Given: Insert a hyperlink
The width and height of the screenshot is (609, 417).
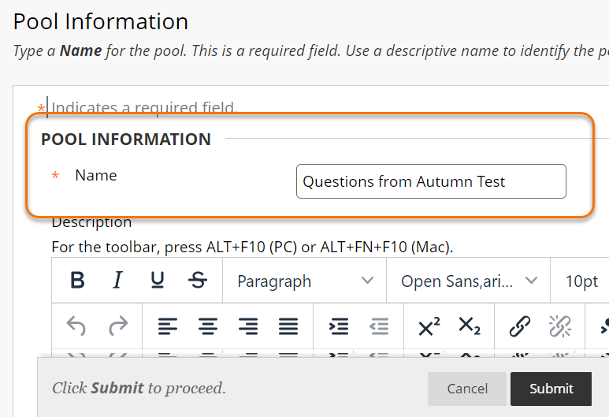Looking at the screenshot, I should tap(519, 326).
